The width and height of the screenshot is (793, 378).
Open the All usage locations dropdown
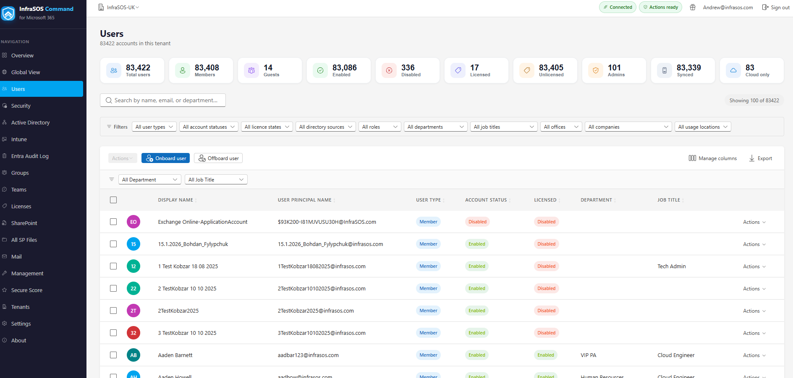(703, 127)
